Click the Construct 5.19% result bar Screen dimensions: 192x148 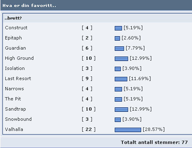point(118,28)
